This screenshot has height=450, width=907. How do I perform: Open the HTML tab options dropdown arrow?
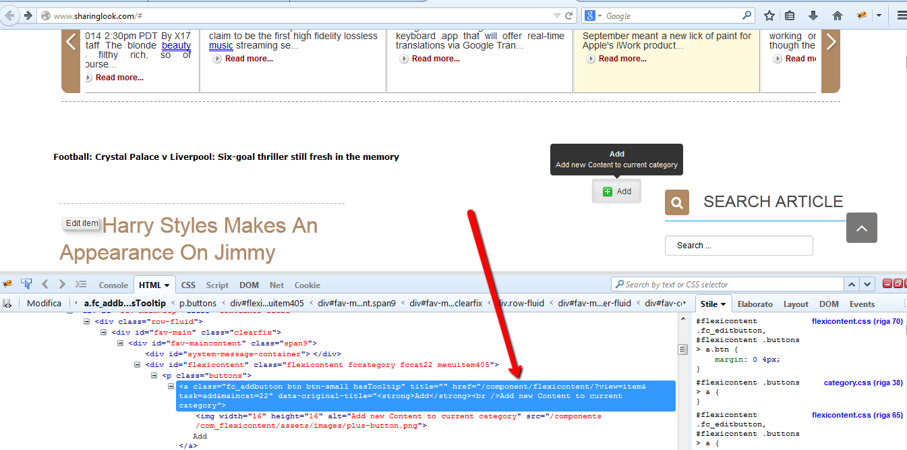168,285
